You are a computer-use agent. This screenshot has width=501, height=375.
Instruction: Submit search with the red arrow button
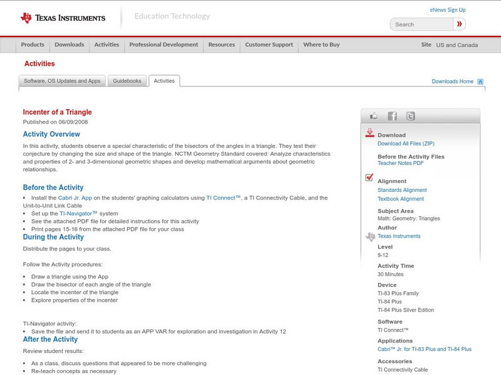[x=459, y=24]
